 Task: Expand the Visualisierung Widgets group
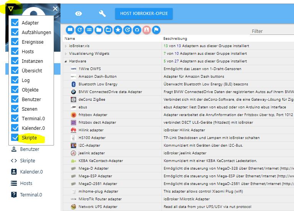66,54
